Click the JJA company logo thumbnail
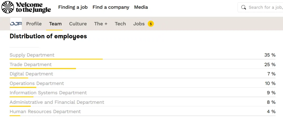 point(16,24)
